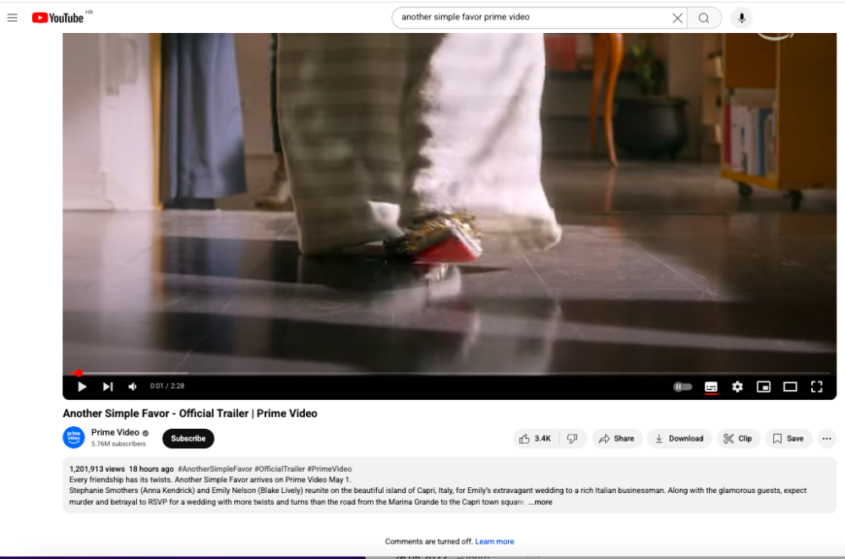Open Learn more about comments

494,541
